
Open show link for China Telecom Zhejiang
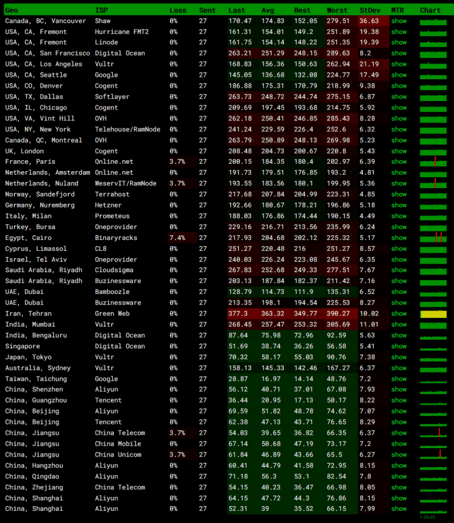click(x=399, y=488)
